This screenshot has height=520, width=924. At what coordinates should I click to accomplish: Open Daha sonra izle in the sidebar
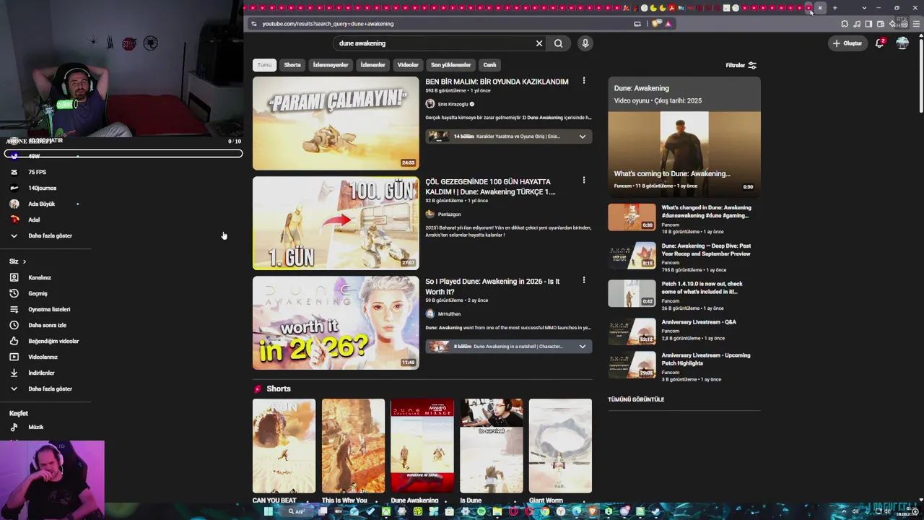(48, 325)
